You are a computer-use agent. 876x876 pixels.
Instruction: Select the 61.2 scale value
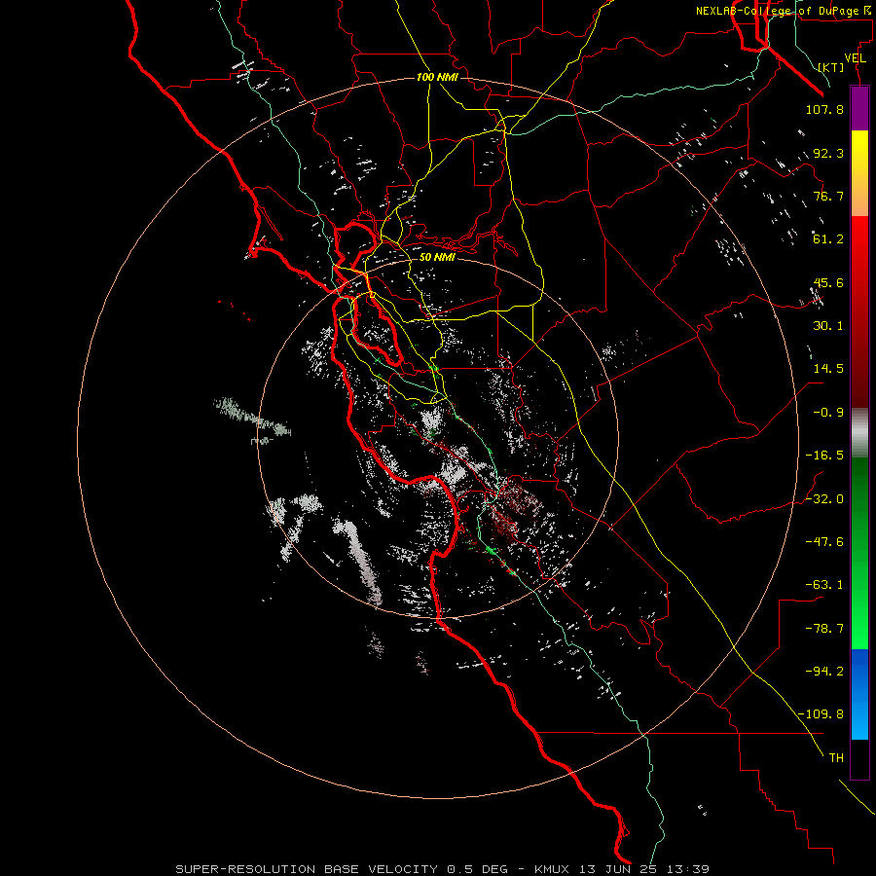pyautogui.click(x=828, y=239)
